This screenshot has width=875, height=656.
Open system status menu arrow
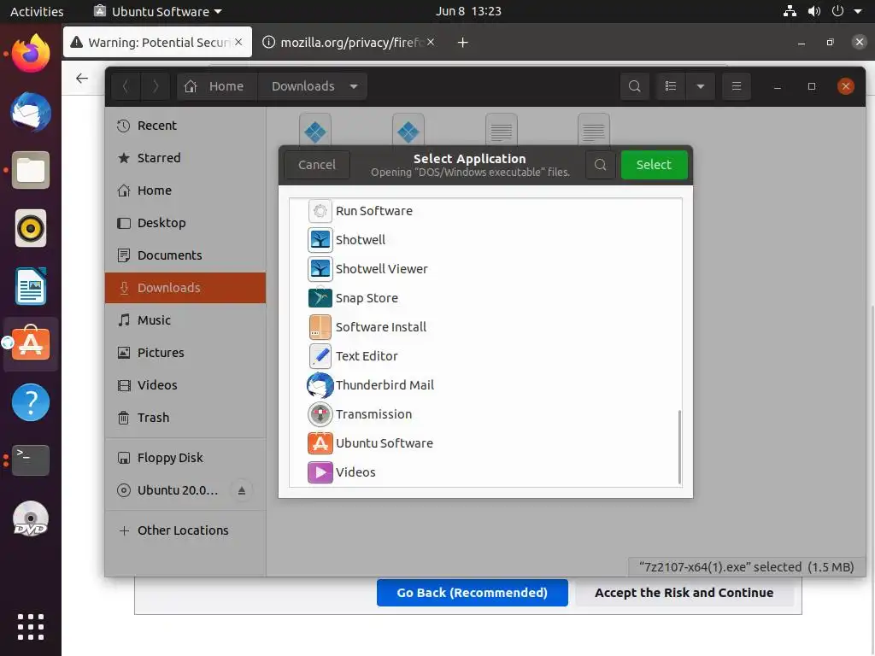tap(858, 11)
